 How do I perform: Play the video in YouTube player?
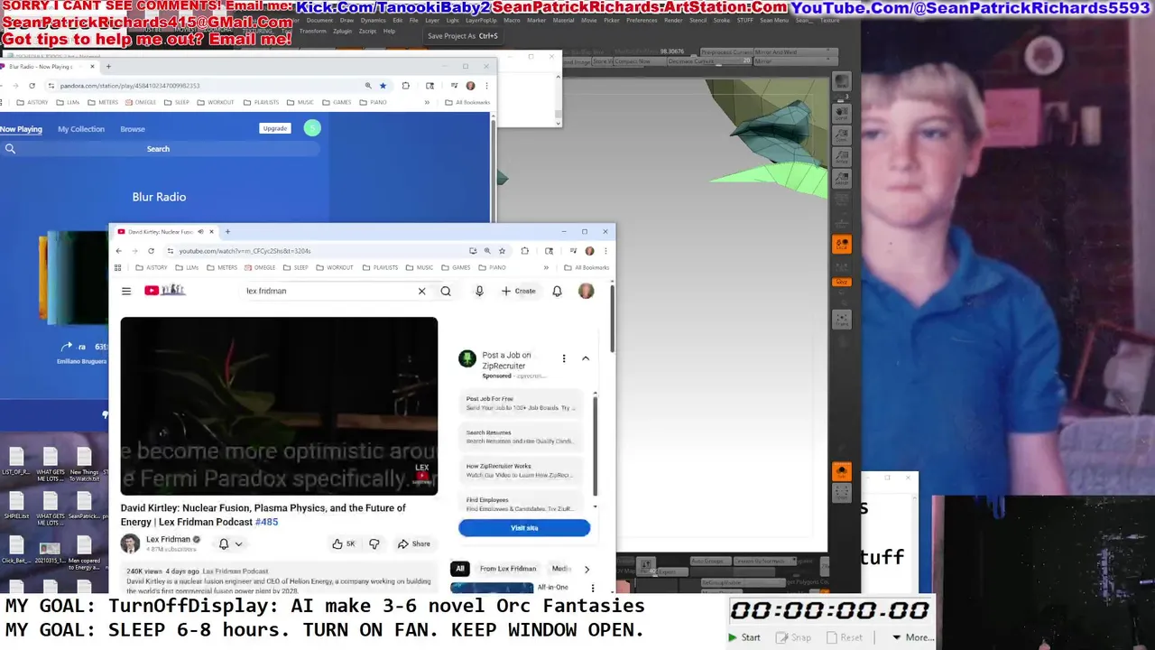click(x=279, y=405)
